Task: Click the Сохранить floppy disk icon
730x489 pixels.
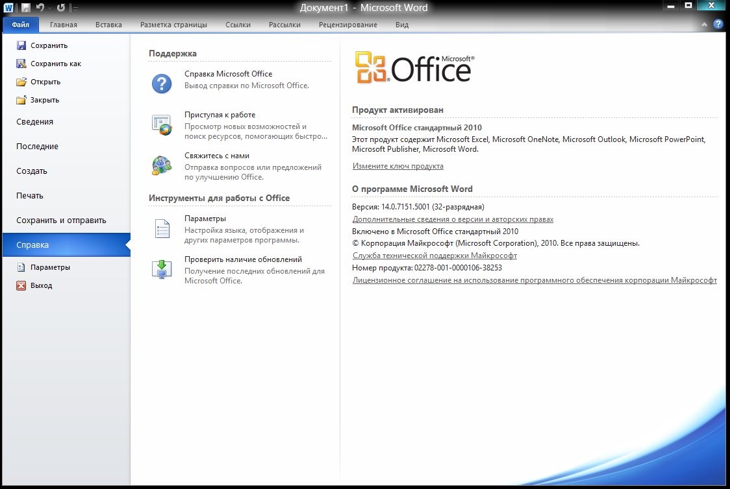Action: (x=21, y=45)
